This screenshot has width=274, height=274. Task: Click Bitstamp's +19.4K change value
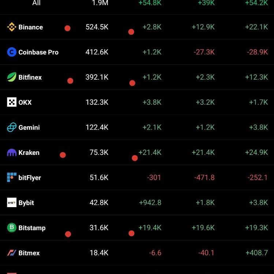coord(150,228)
